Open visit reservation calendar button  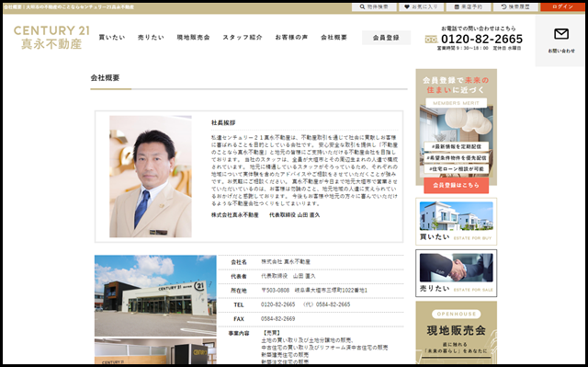click(x=469, y=6)
